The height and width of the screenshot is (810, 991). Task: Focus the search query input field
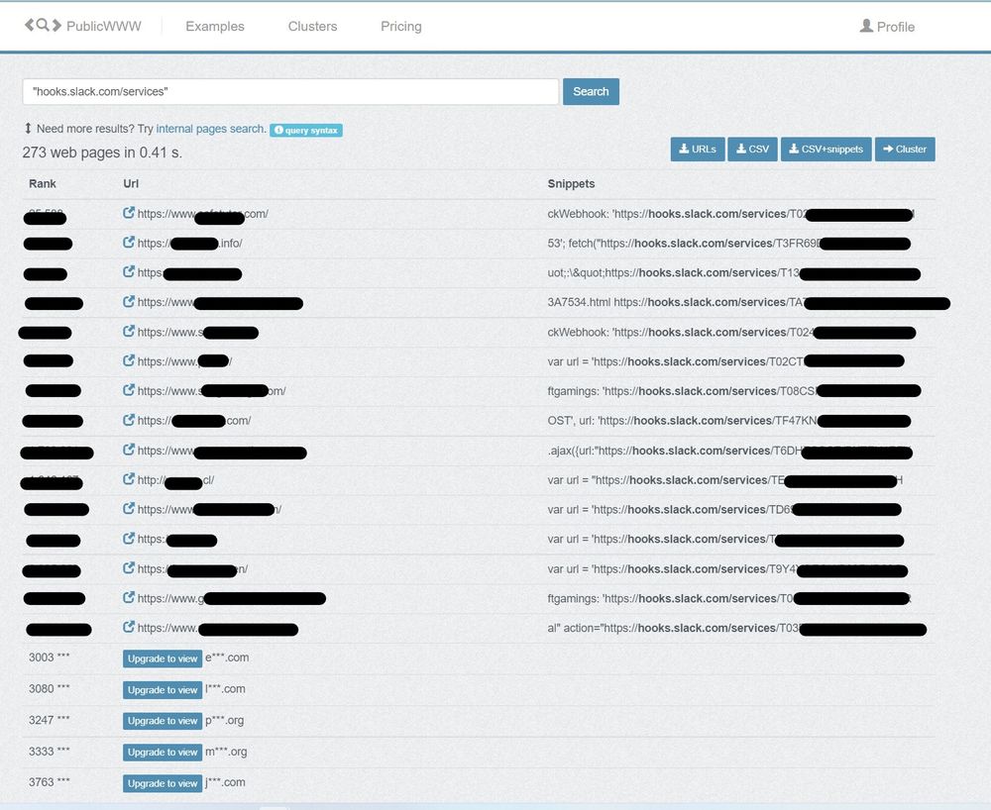click(290, 91)
